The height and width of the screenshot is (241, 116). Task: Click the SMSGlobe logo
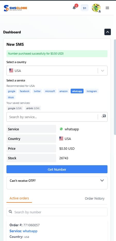pos(15,8)
